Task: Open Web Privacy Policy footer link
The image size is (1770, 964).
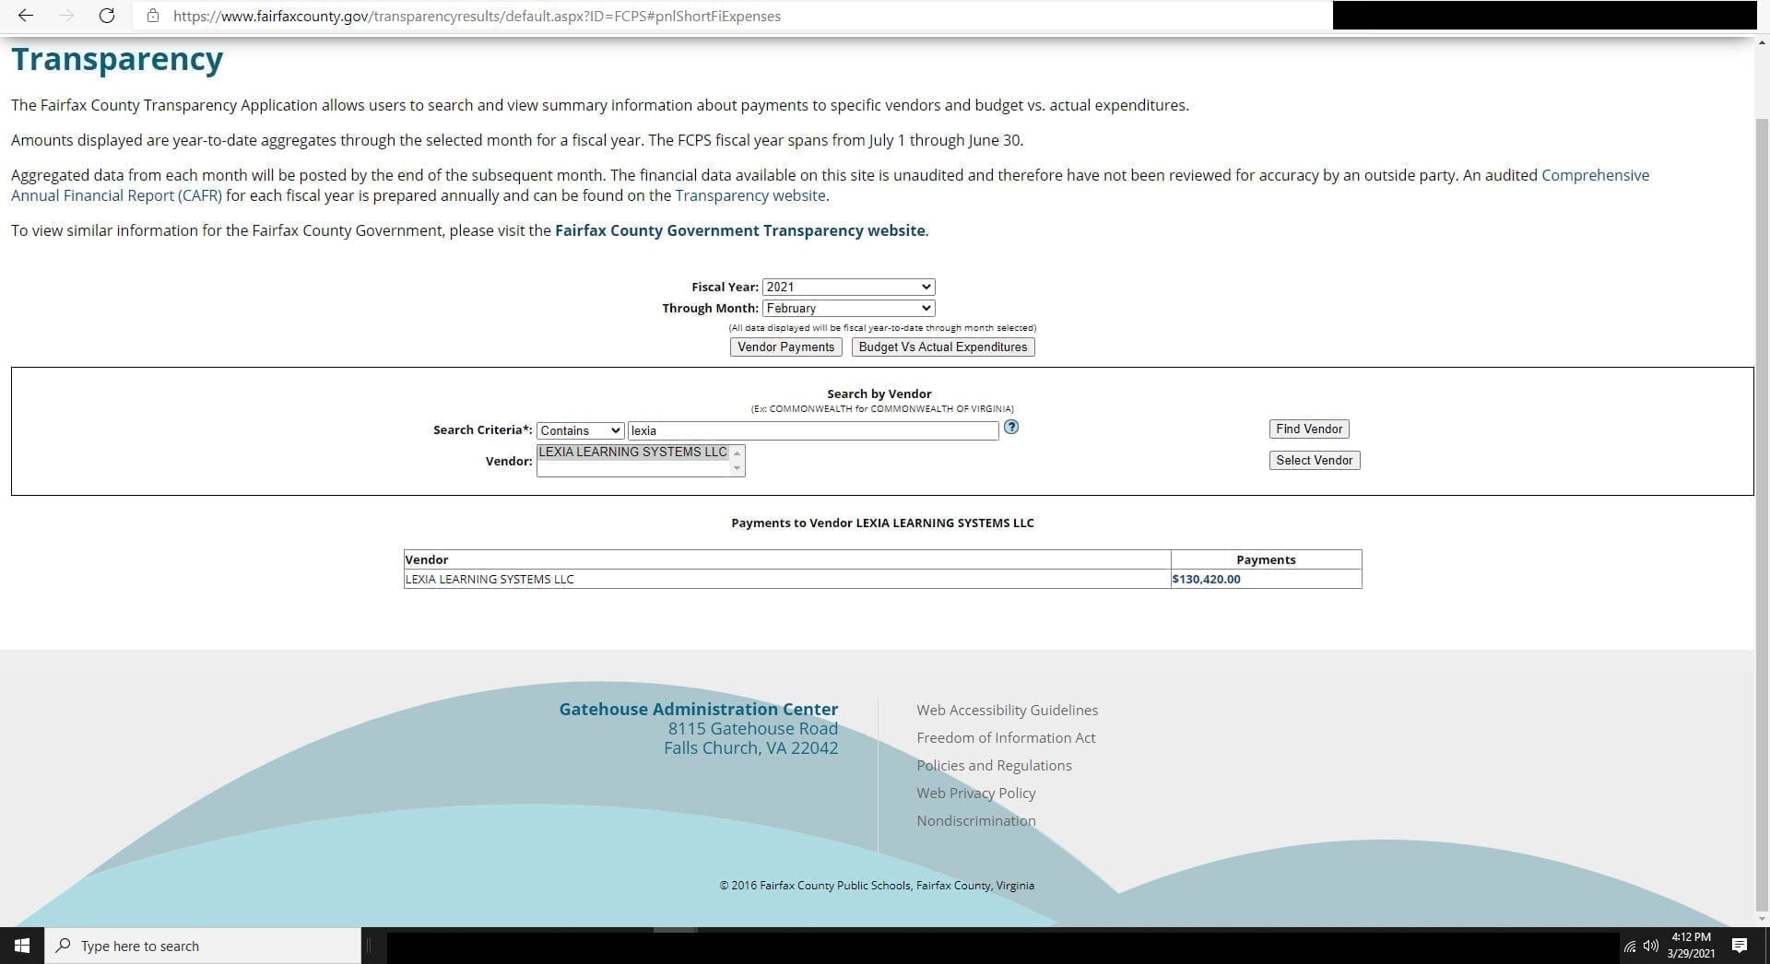Action: click(x=975, y=793)
